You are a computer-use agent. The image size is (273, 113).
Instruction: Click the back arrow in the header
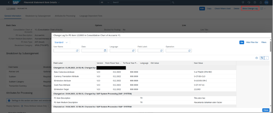[x=9, y=2]
